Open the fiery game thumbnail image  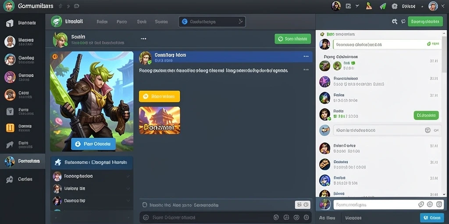[160, 120]
